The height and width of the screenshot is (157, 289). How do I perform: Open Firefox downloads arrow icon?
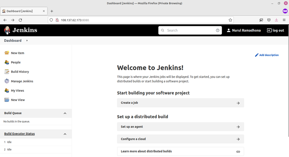[x=276, y=20]
